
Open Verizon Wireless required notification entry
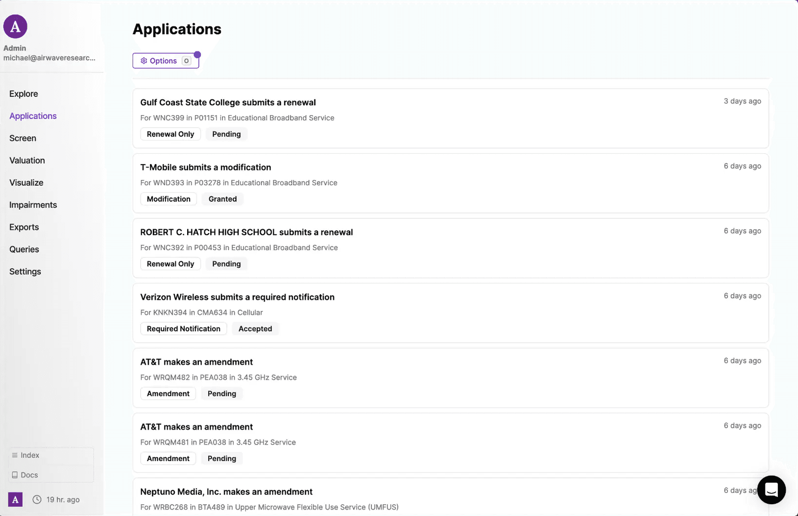coord(451,313)
